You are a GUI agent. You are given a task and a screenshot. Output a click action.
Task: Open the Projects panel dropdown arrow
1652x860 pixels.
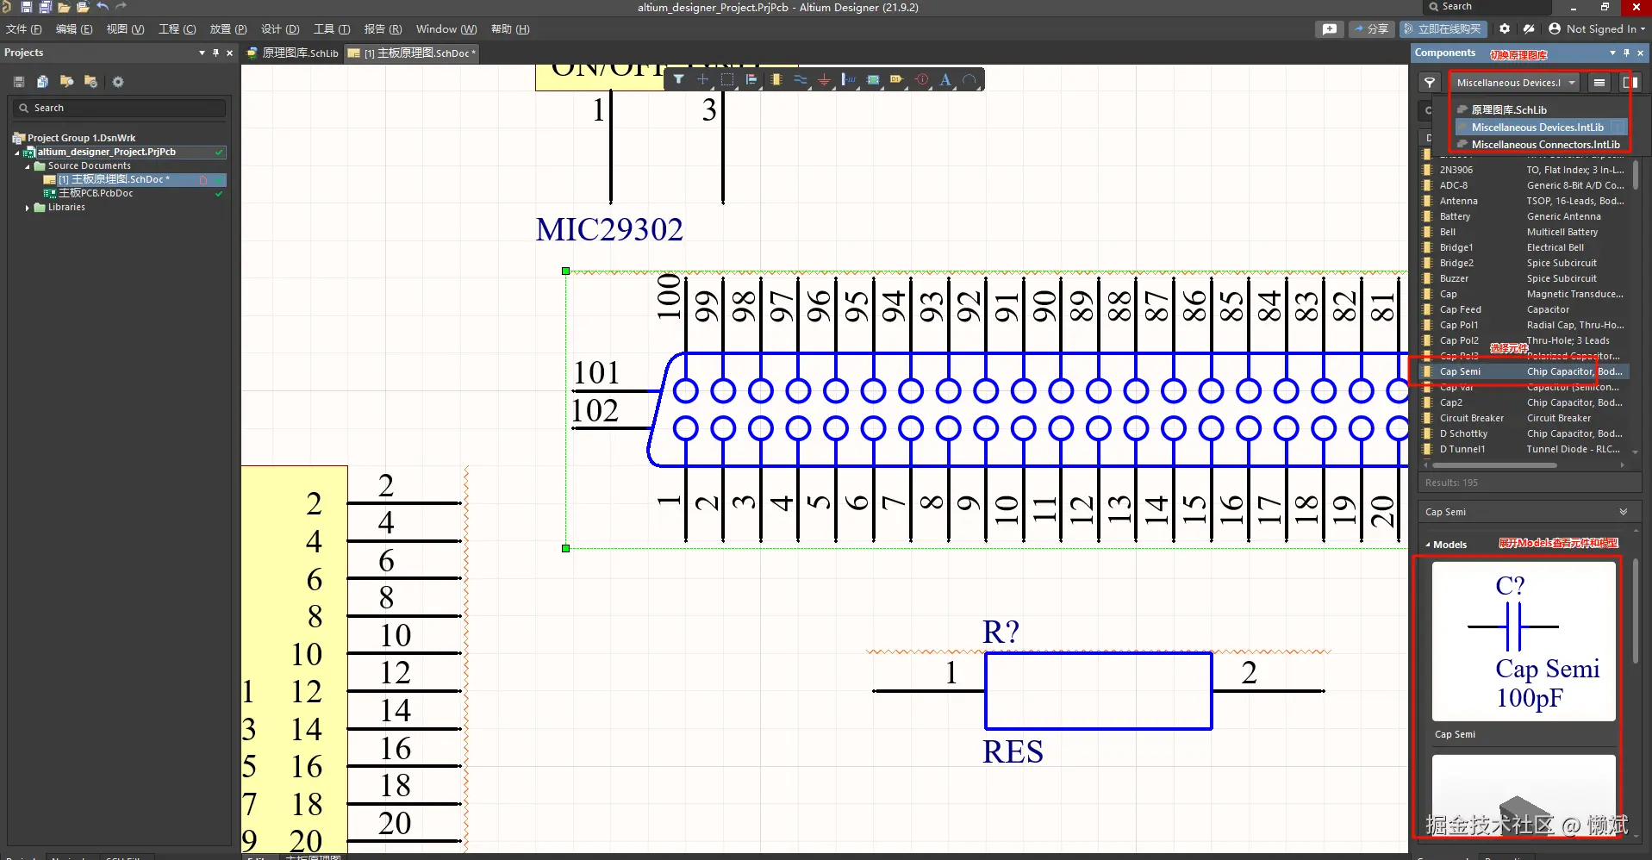point(202,53)
